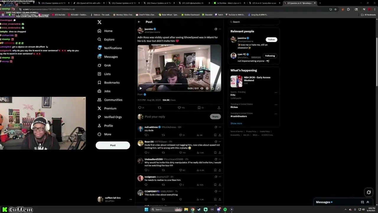Click the floating Grok button
This screenshot has width=378, height=213.
[369, 192]
